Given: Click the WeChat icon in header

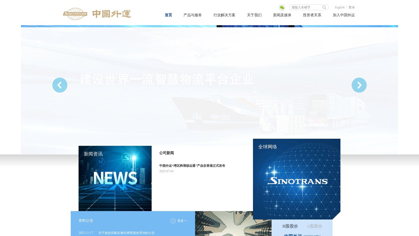Looking at the screenshot, I should click(282, 8).
